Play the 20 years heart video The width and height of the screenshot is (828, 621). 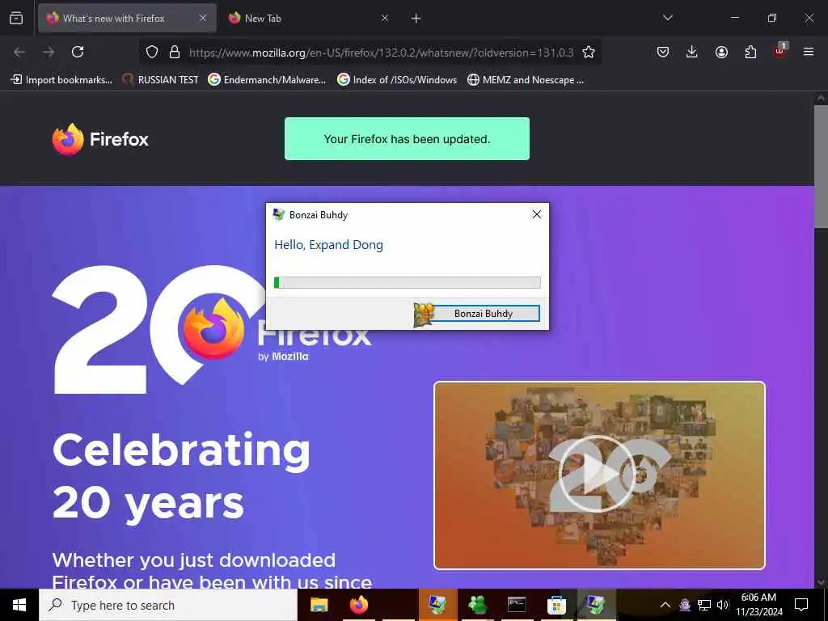[x=596, y=474]
